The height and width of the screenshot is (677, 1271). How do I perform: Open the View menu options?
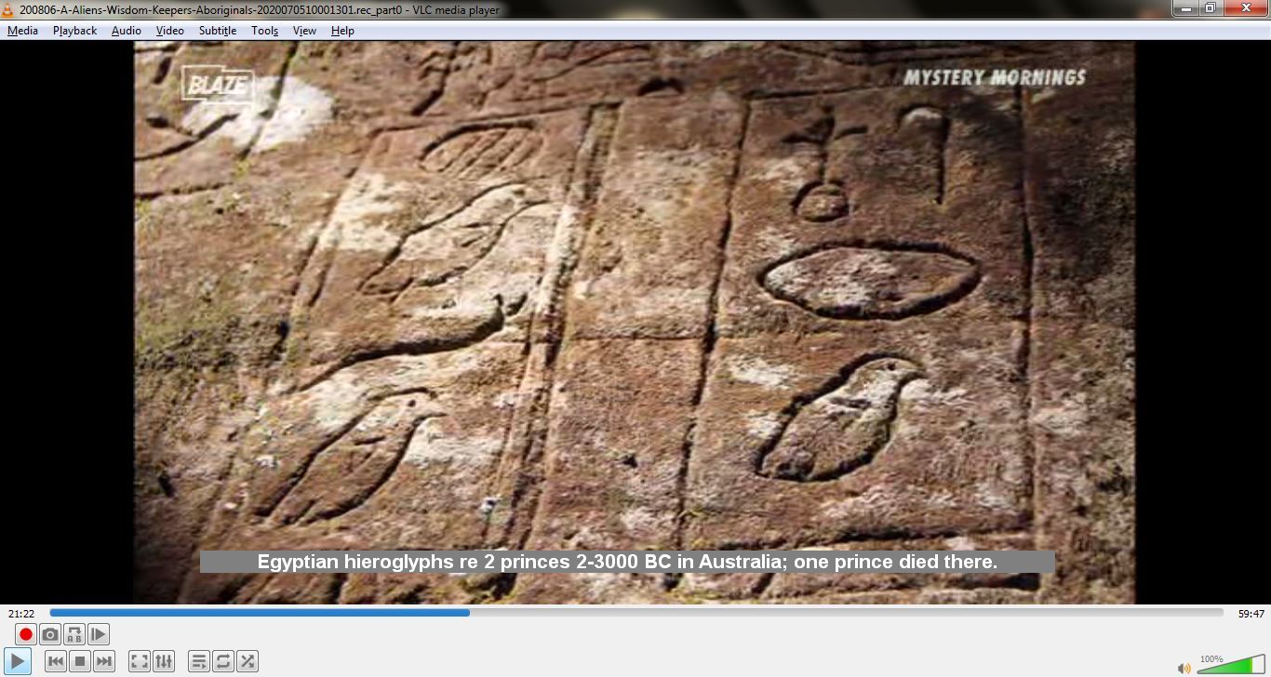pyautogui.click(x=304, y=30)
